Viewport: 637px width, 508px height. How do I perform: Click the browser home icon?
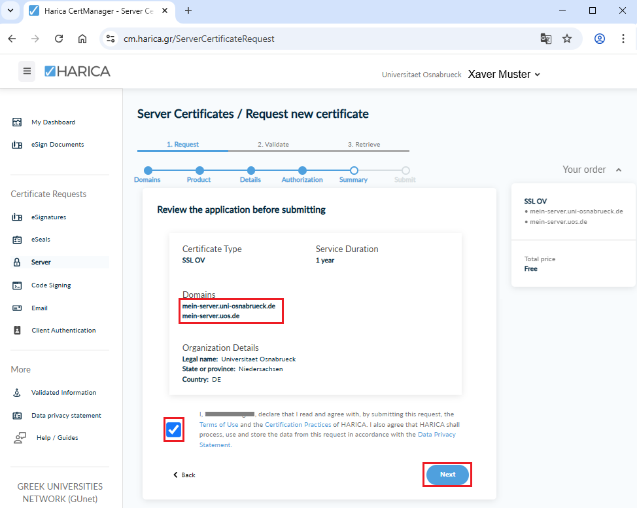click(x=82, y=39)
